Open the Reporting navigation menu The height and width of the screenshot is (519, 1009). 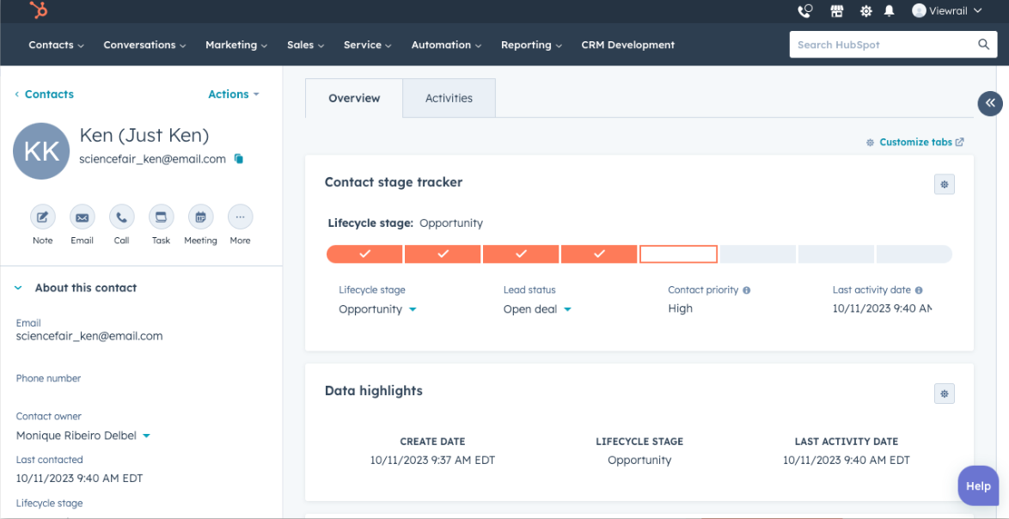click(x=531, y=45)
